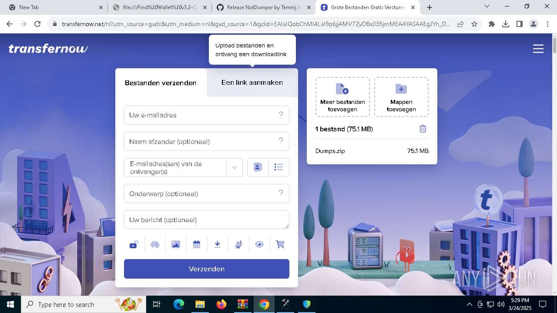The height and width of the screenshot is (313, 557).
Task: Open a new browser tab
Action: coord(429,7)
